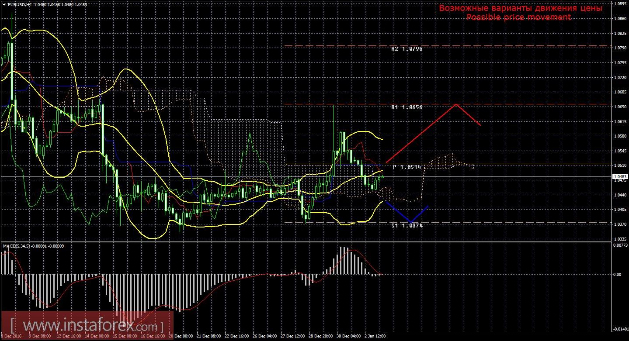This screenshot has height=341, width=629.
Task: Select the current price tag 1.0483
Action: 619,177
